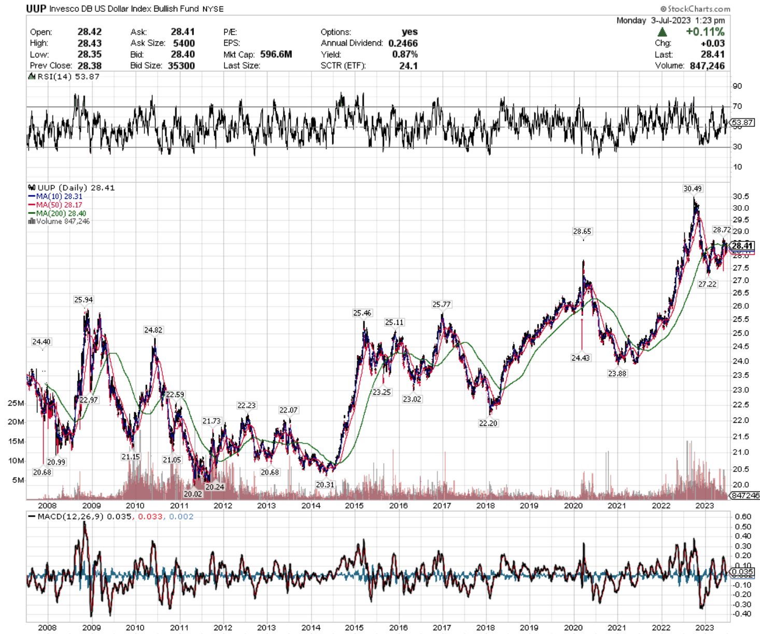The image size is (760, 634).
Task: Click the SCTR (ETF) value 24.1
Action: tap(409, 66)
